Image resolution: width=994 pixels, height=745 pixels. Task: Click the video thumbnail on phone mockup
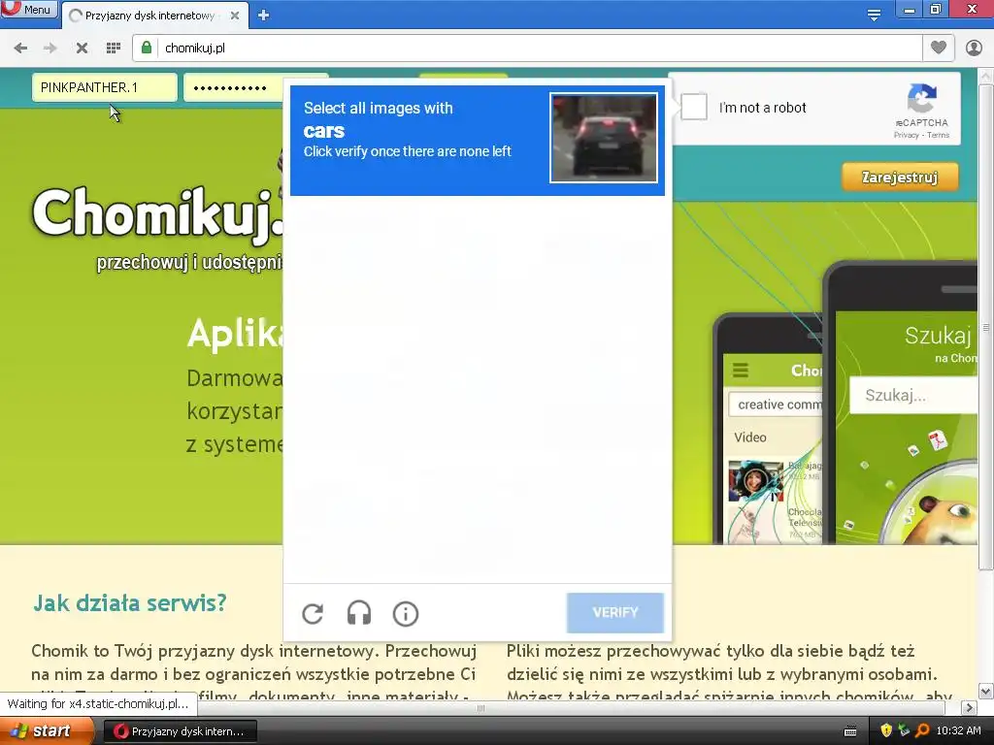point(755,481)
